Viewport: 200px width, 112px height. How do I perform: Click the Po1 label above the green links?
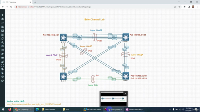(97, 75)
